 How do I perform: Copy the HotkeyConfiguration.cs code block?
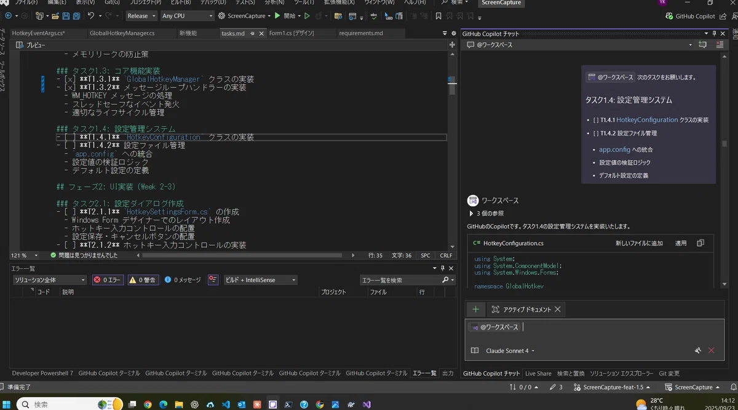tap(700, 243)
